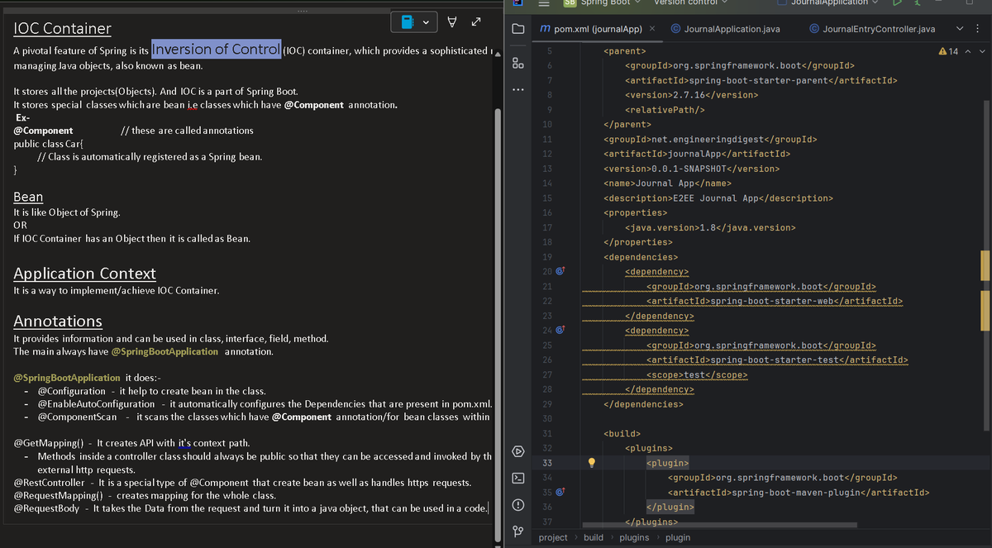Click the 'Bean' heading in notes
992x548 pixels.
point(29,197)
